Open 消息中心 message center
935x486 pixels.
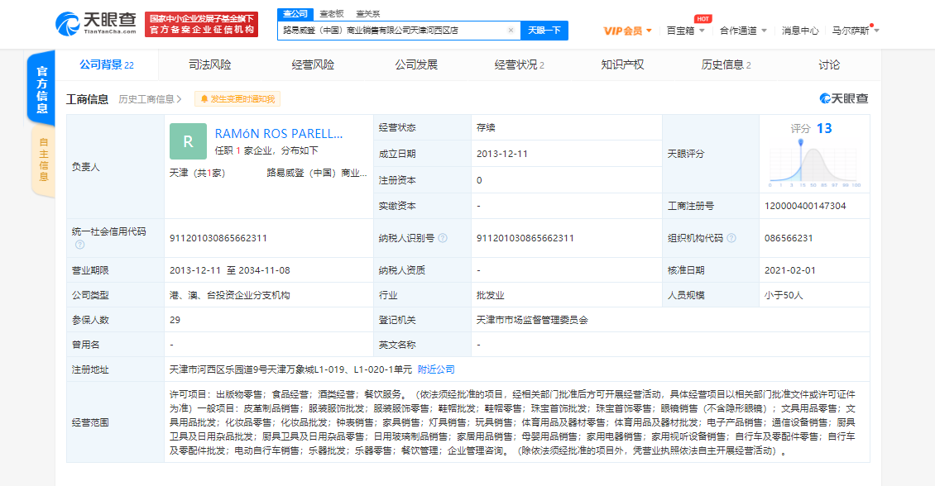(800, 31)
